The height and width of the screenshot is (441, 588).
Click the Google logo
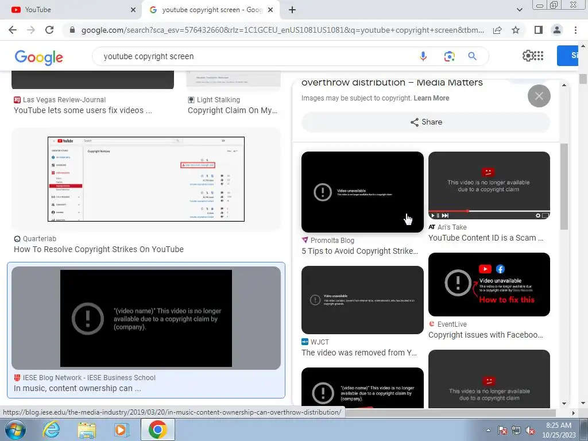[x=38, y=57]
